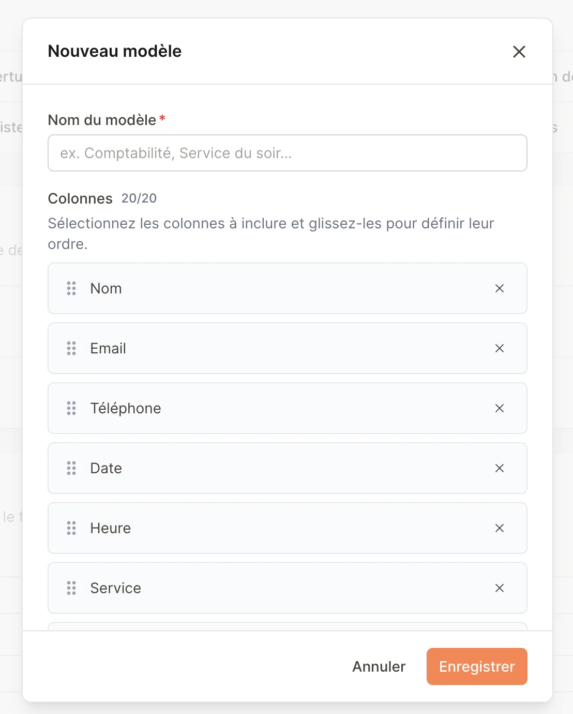
Task: Click the drag handle for Service
Action: (71, 588)
